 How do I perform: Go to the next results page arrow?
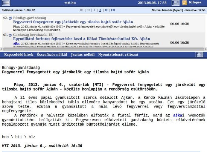pos(106,10)
